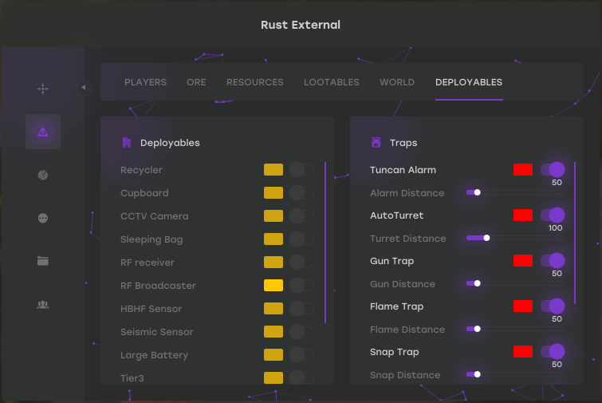
Task: Open the AutoTurret red color swatch
Action: [x=523, y=215]
